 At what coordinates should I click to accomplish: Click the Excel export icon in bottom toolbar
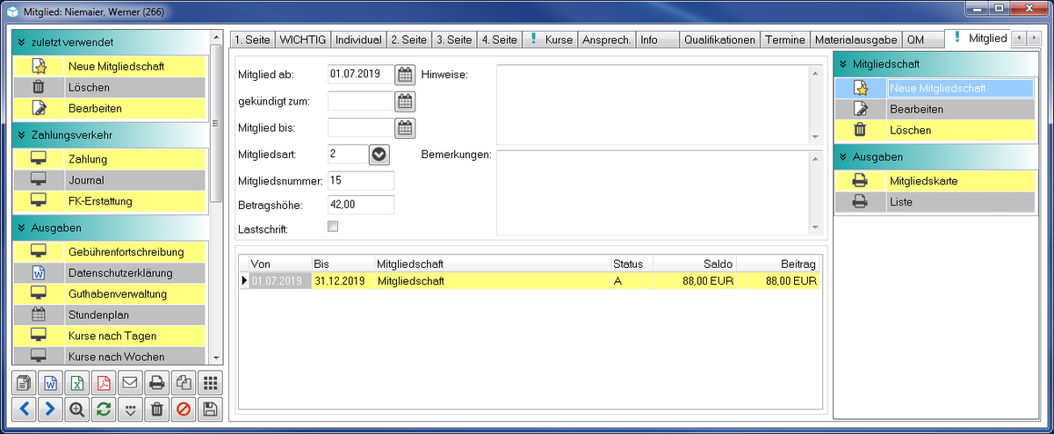(77, 383)
